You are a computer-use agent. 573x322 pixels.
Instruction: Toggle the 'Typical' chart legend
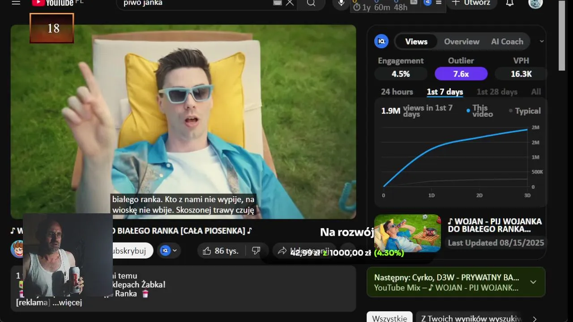(525, 111)
